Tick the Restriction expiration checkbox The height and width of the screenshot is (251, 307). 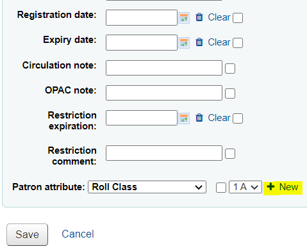238,118
